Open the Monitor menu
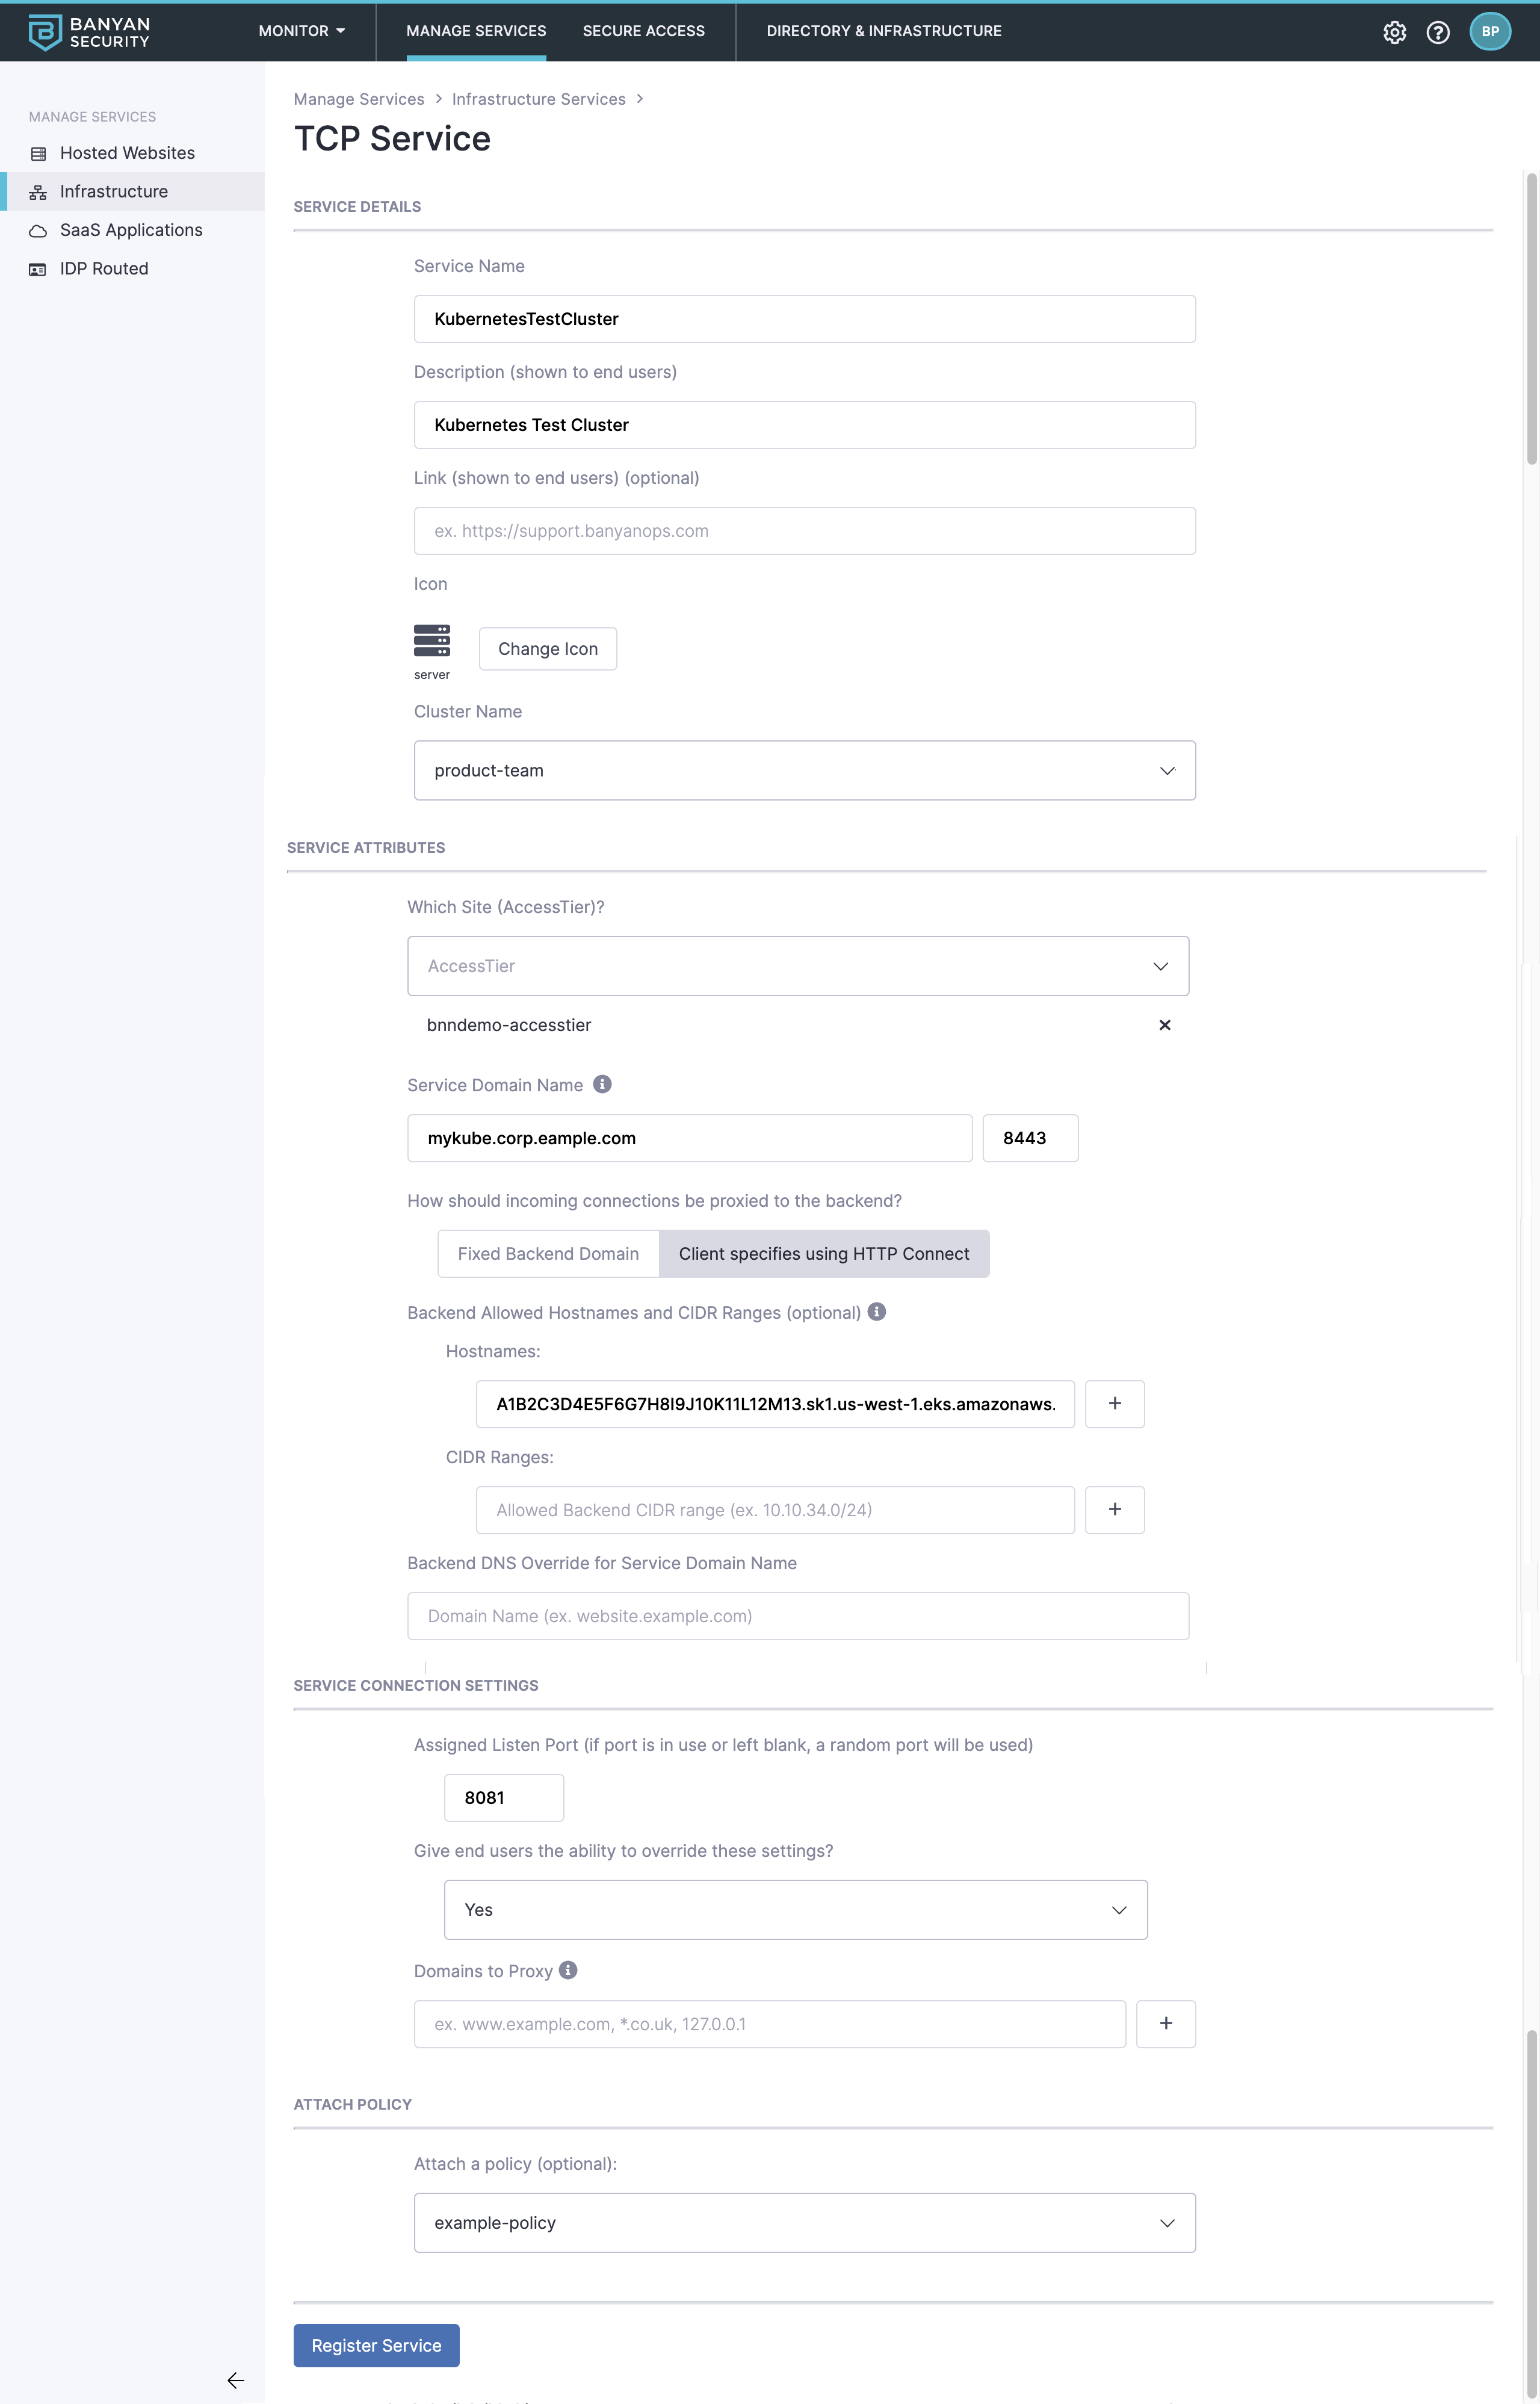The width and height of the screenshot is (1540, 2404). [x=301, y=31]
